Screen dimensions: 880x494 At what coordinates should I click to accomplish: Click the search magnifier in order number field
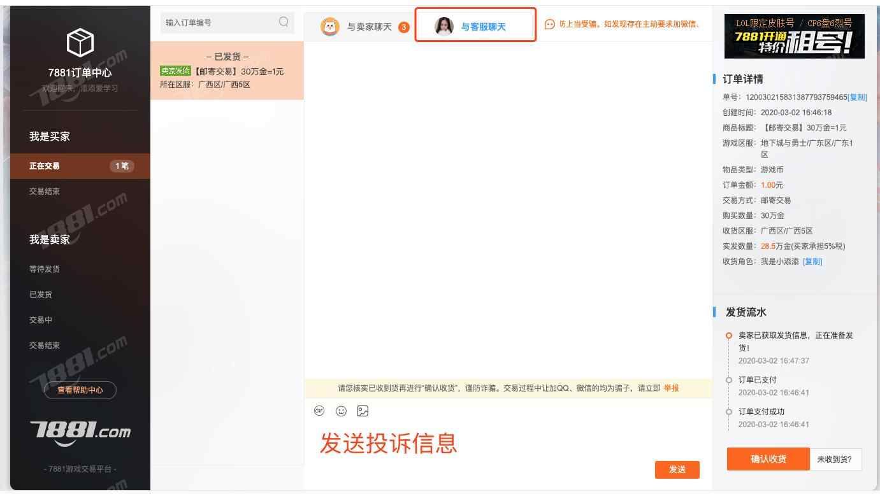tap(284, 22)
